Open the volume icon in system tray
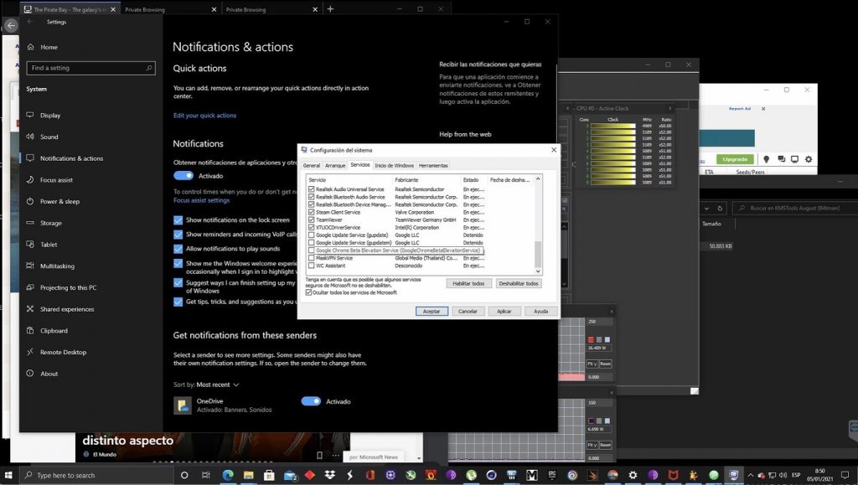The image size is (858, 485). [783, 475]
